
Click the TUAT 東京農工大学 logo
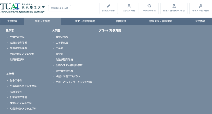[x=22, y=8]
